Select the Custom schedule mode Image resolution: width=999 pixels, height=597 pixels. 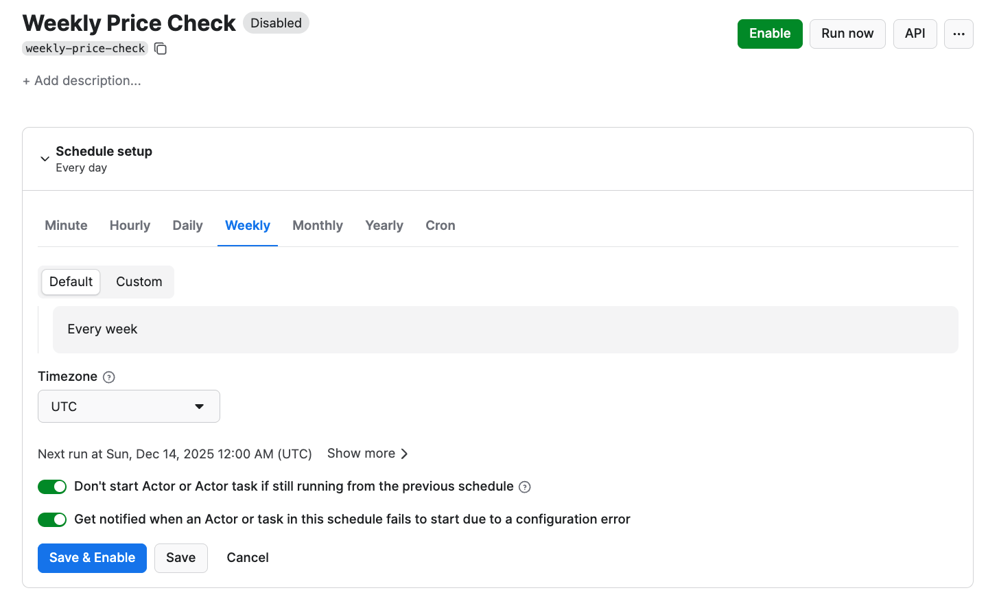[139, 282]
